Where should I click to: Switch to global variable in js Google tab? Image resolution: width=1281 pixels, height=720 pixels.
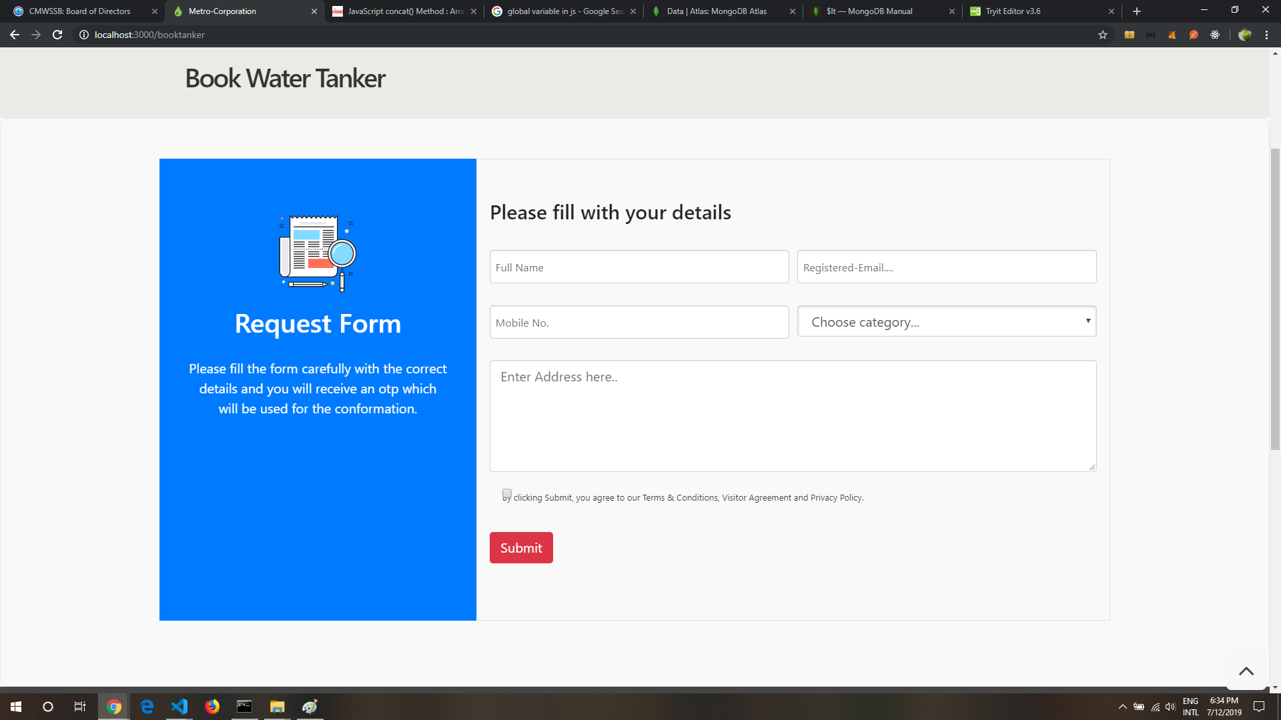click(x=564, y=11)
